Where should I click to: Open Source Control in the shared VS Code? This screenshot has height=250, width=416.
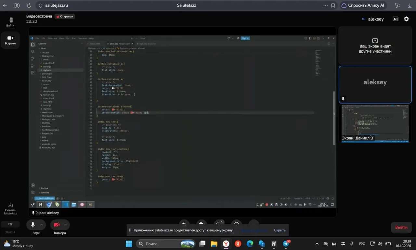click(33, 59)
